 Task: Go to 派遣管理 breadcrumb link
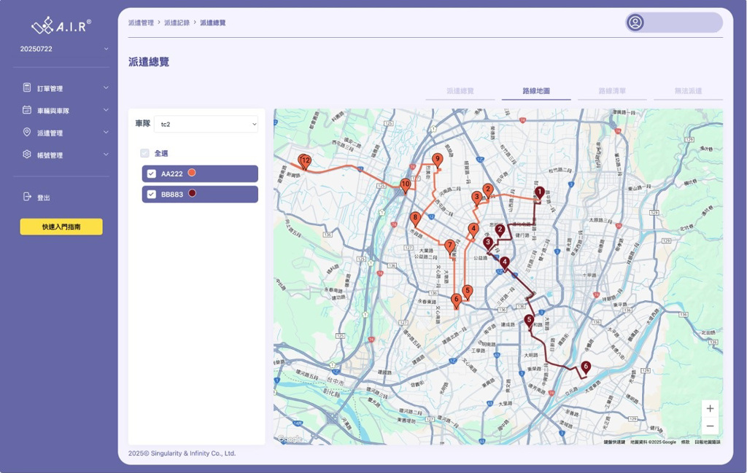141,23
